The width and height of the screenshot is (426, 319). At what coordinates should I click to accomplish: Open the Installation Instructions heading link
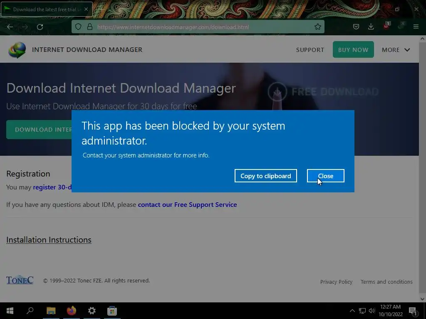click(49, 240)
